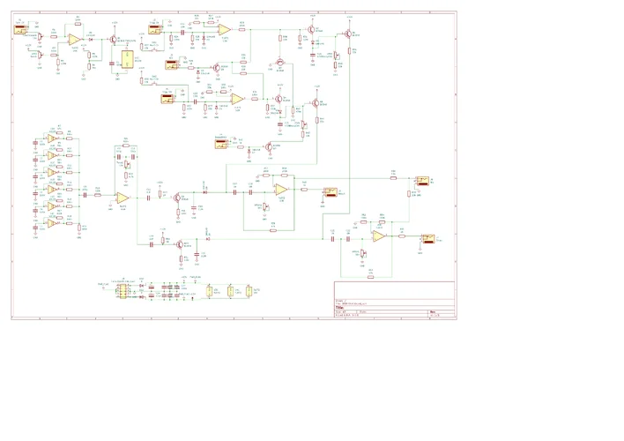The height and width of the screenshot is (441, 624).
Task: Click the Title field in title block
Action: (x=339, y=308)
